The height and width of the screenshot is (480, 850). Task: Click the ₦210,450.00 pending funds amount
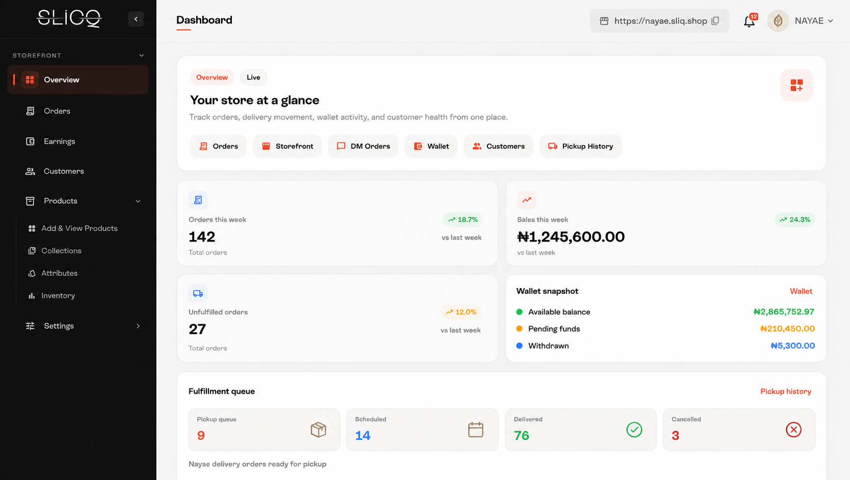pos(787,329)
